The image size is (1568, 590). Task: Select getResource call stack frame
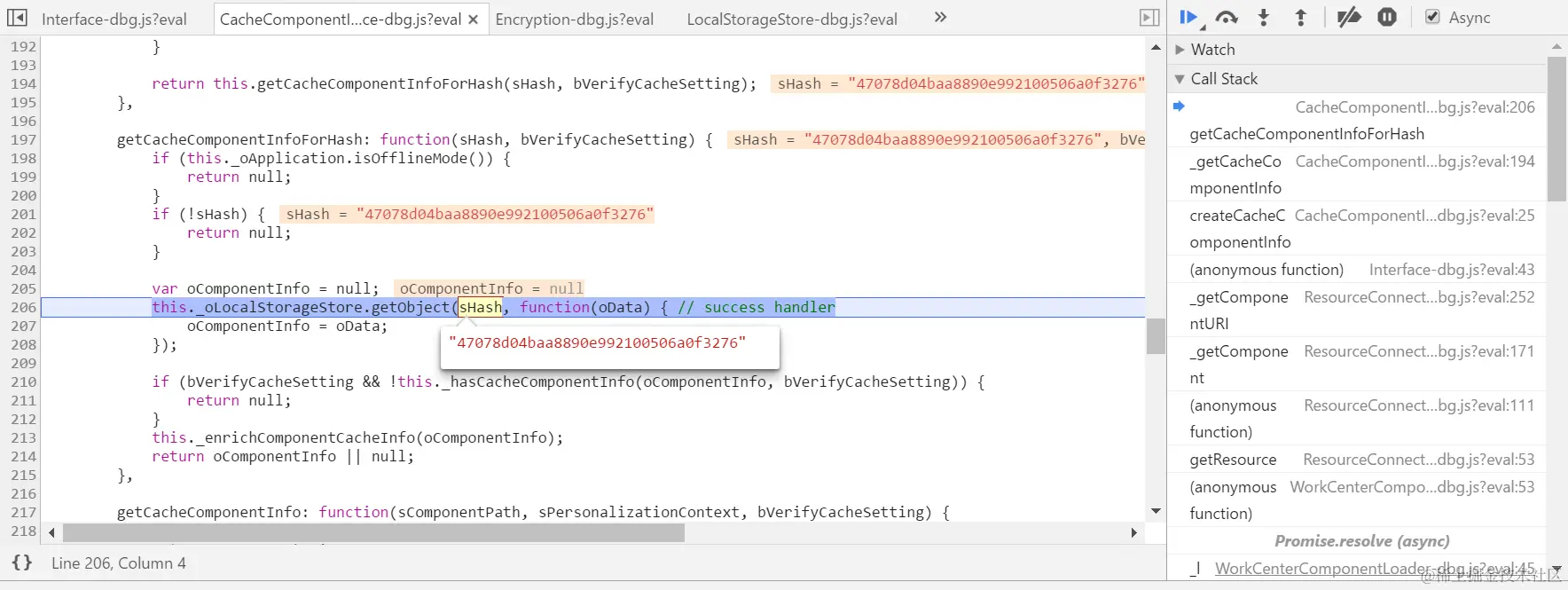coord(1357,460)
